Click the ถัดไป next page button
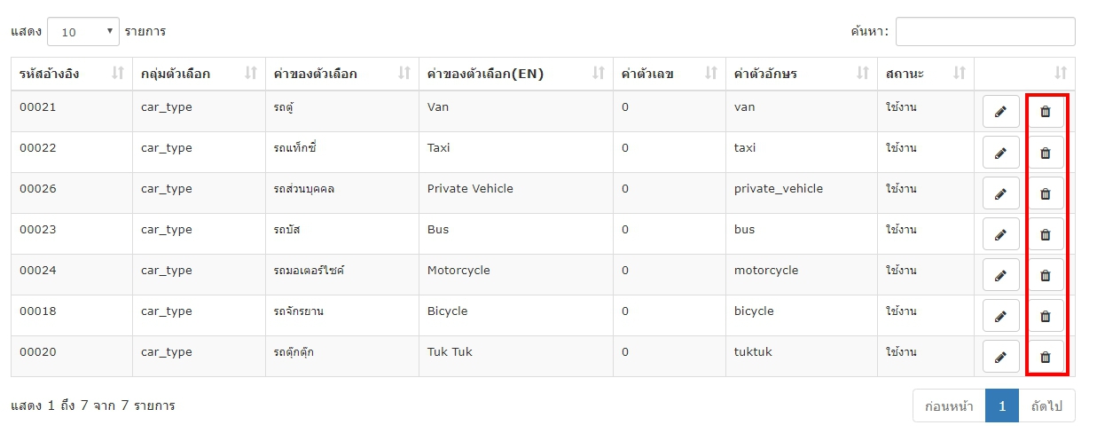The height and width of the screenshot is (433, 1097). (1046, 405)
